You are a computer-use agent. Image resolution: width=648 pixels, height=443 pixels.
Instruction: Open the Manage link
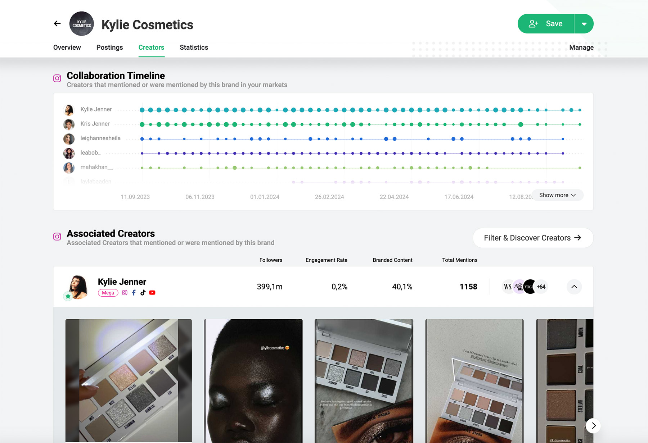tap(581, 47)
